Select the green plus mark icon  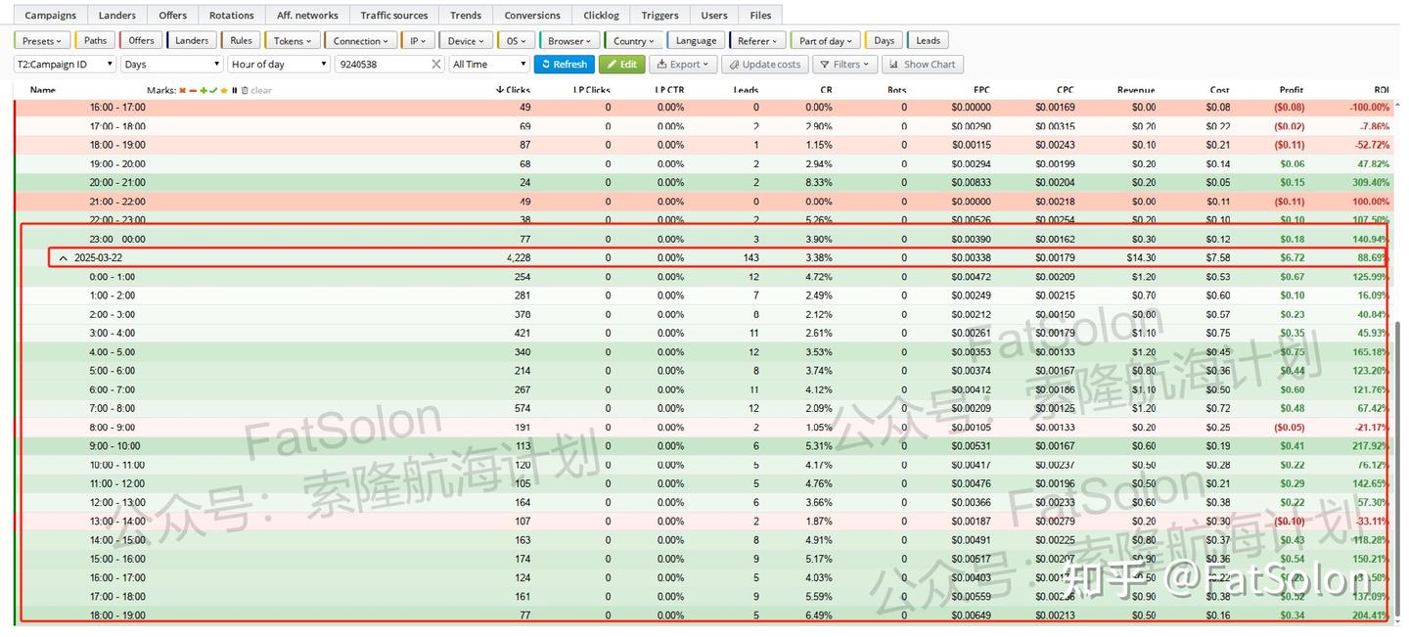(x=203, y=89)
